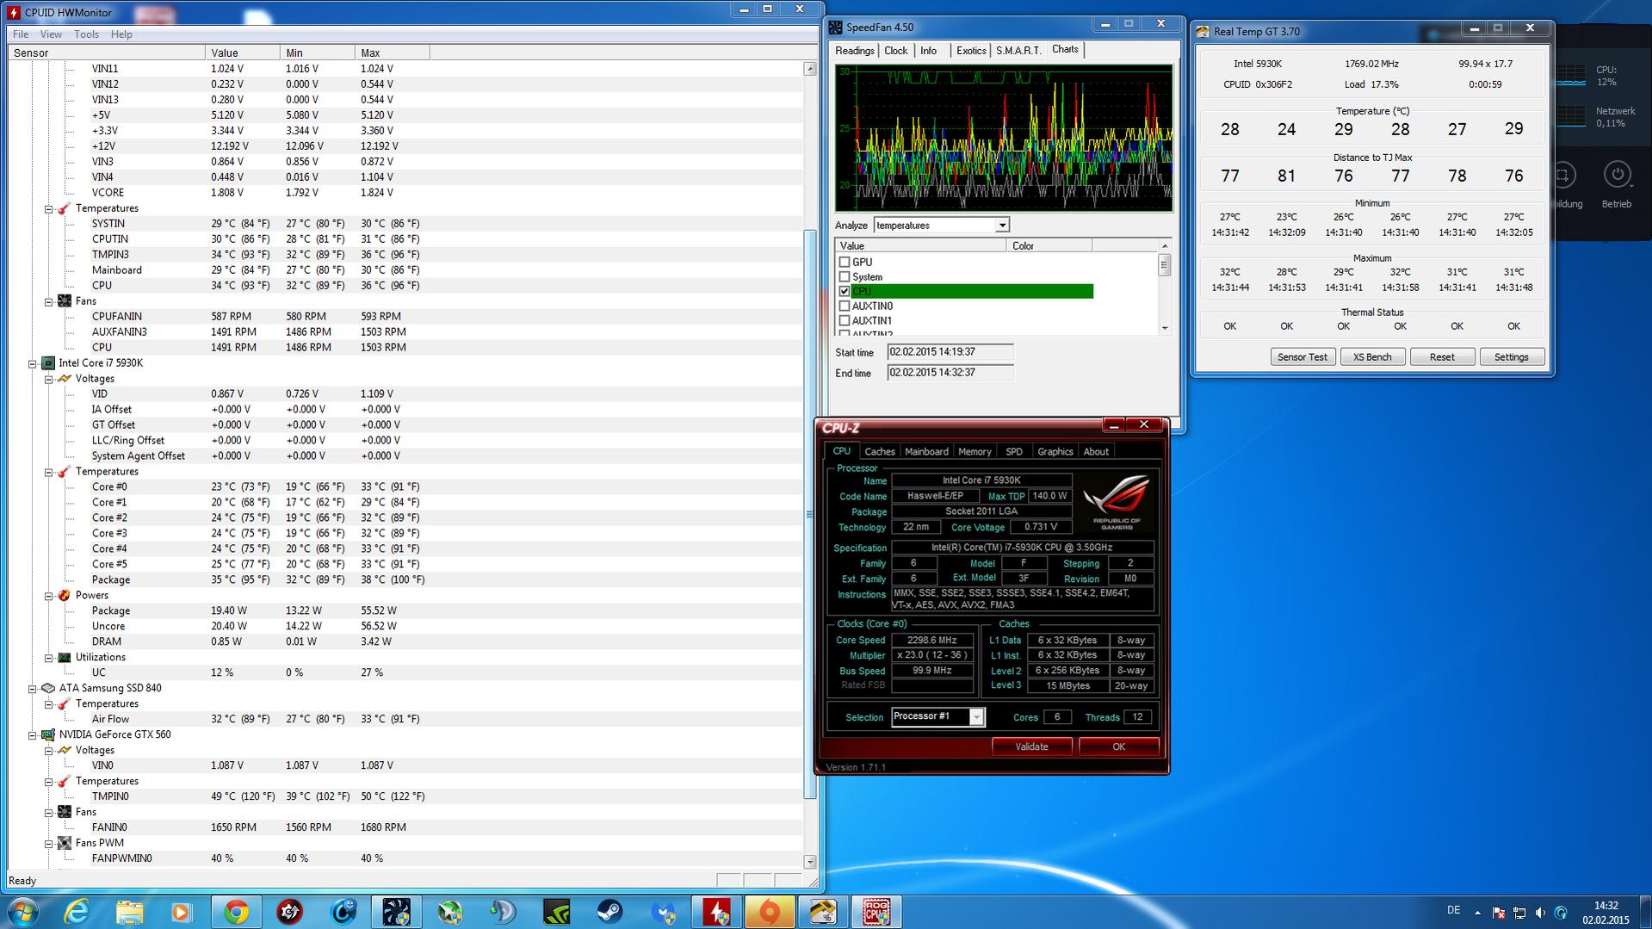Open the Tools menu in HWMonitor

(x=86, y=34)
